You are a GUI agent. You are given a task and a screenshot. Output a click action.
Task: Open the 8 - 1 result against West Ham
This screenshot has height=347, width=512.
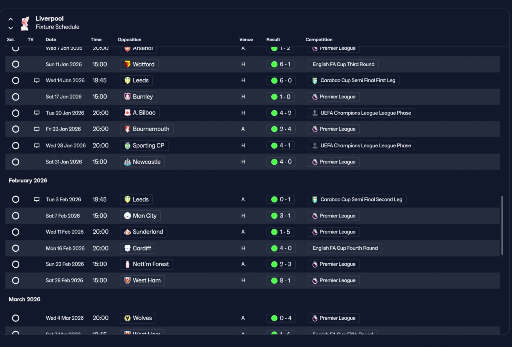point(281,280)
